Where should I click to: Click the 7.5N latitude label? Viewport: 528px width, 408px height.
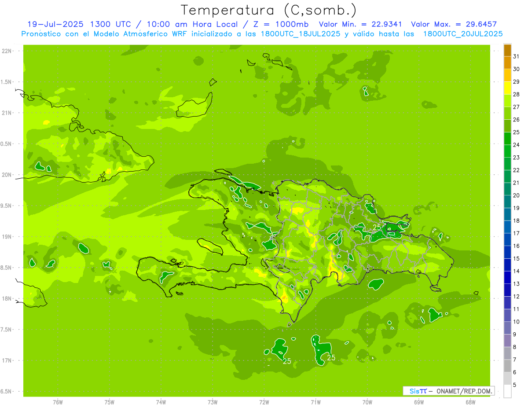coord(6,329)
